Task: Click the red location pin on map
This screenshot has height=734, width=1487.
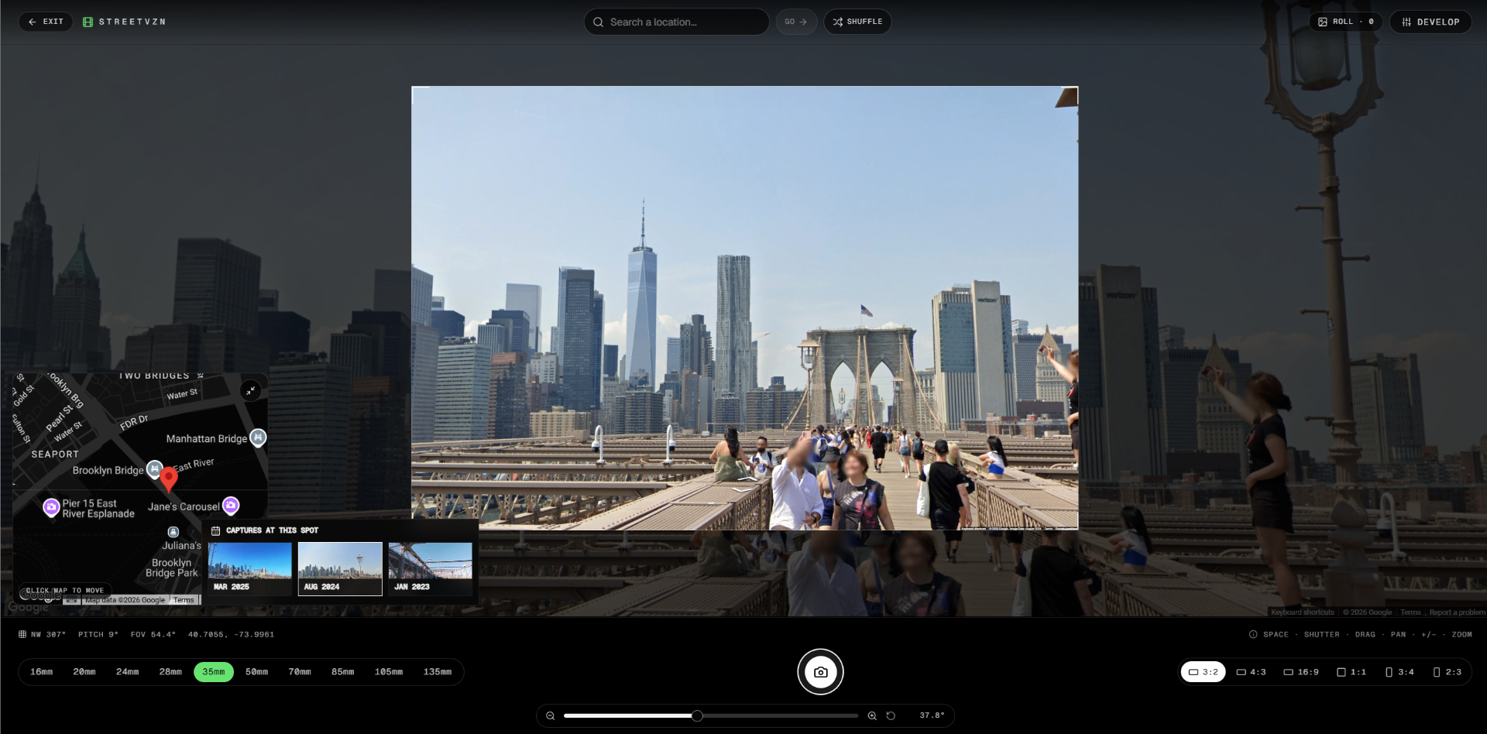Action: [168, 479]
